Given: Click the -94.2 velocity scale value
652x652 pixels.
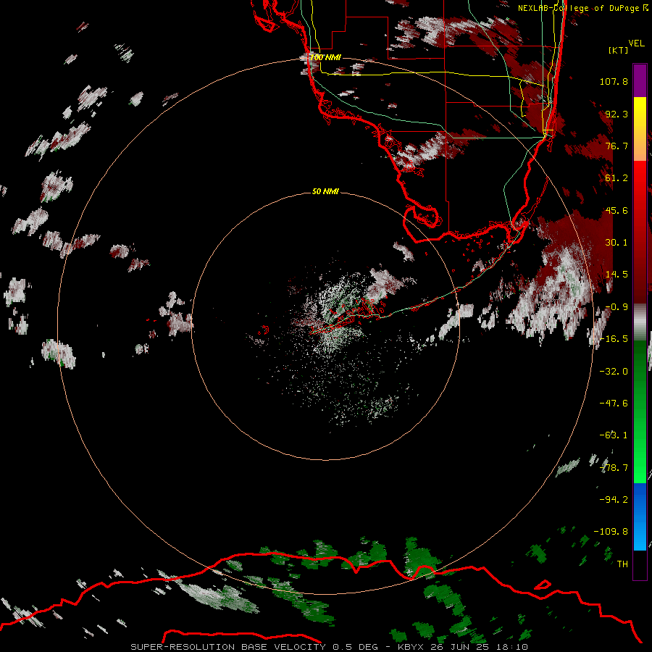Looking at the screenshot, I should tap(614, 500).
